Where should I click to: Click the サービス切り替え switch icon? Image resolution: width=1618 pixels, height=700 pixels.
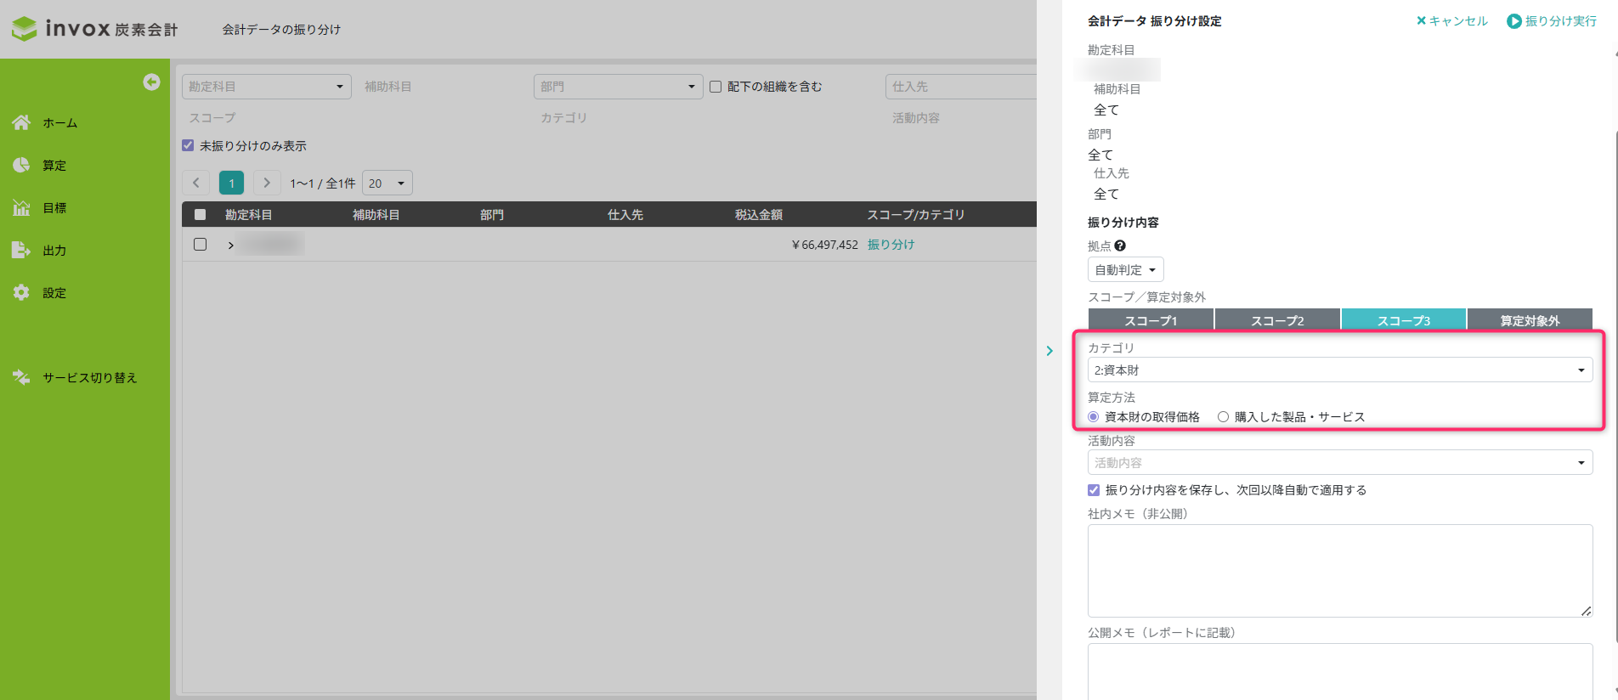pos(21,377)
